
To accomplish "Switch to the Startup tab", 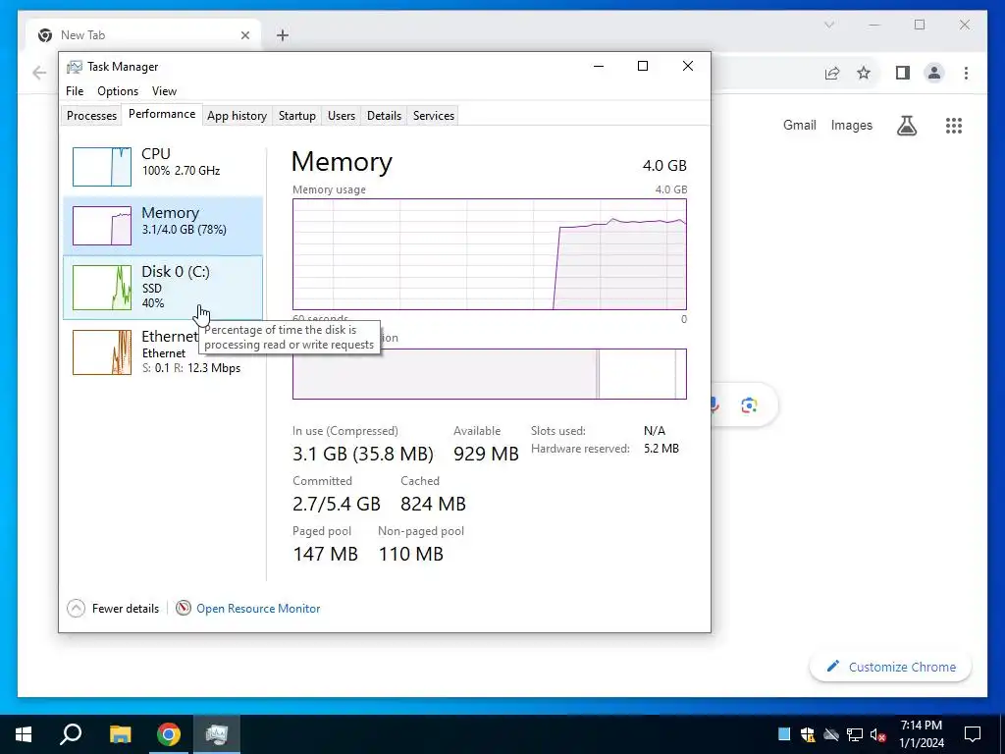I will tap(296, 116).
